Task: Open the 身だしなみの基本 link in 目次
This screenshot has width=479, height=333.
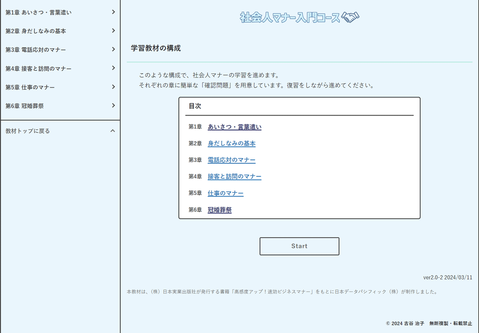Action: [x=231, y=143]
